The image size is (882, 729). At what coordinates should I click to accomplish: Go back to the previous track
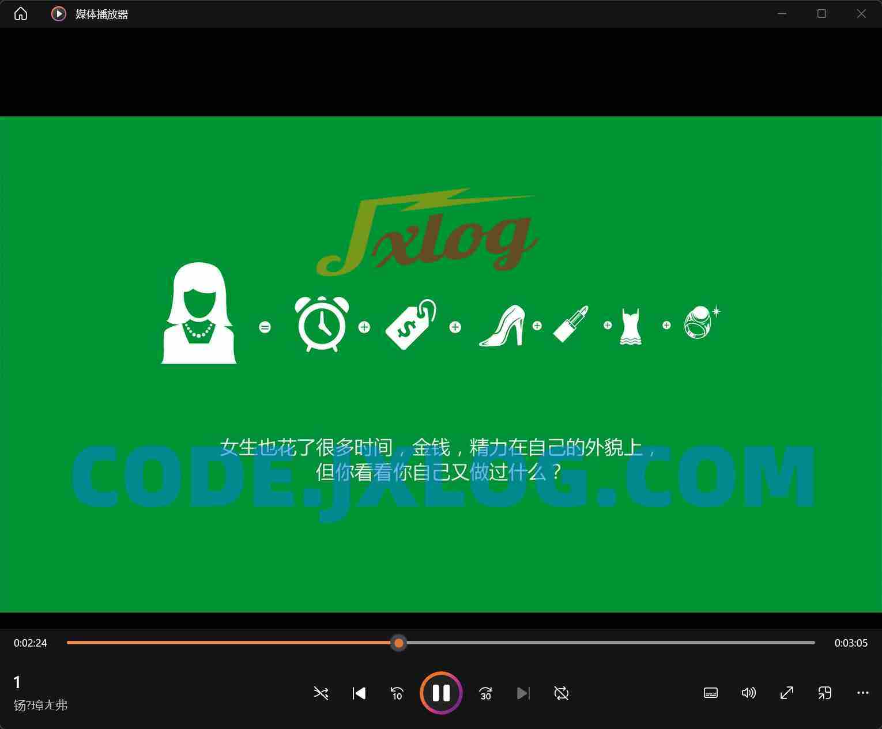click(x=359, y=693)
